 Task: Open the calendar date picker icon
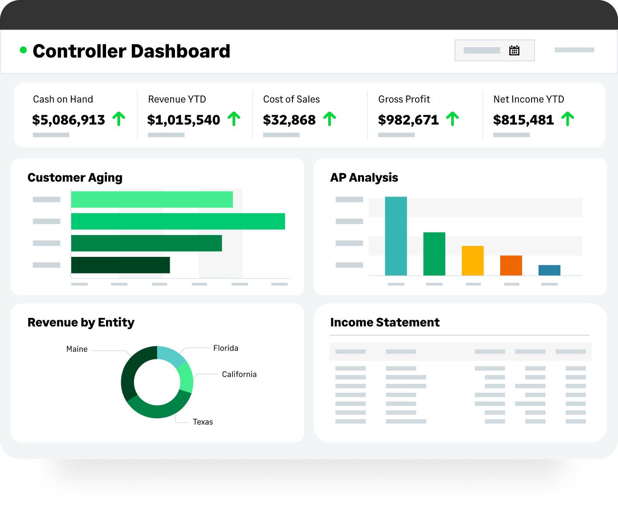tap(514, 51)
